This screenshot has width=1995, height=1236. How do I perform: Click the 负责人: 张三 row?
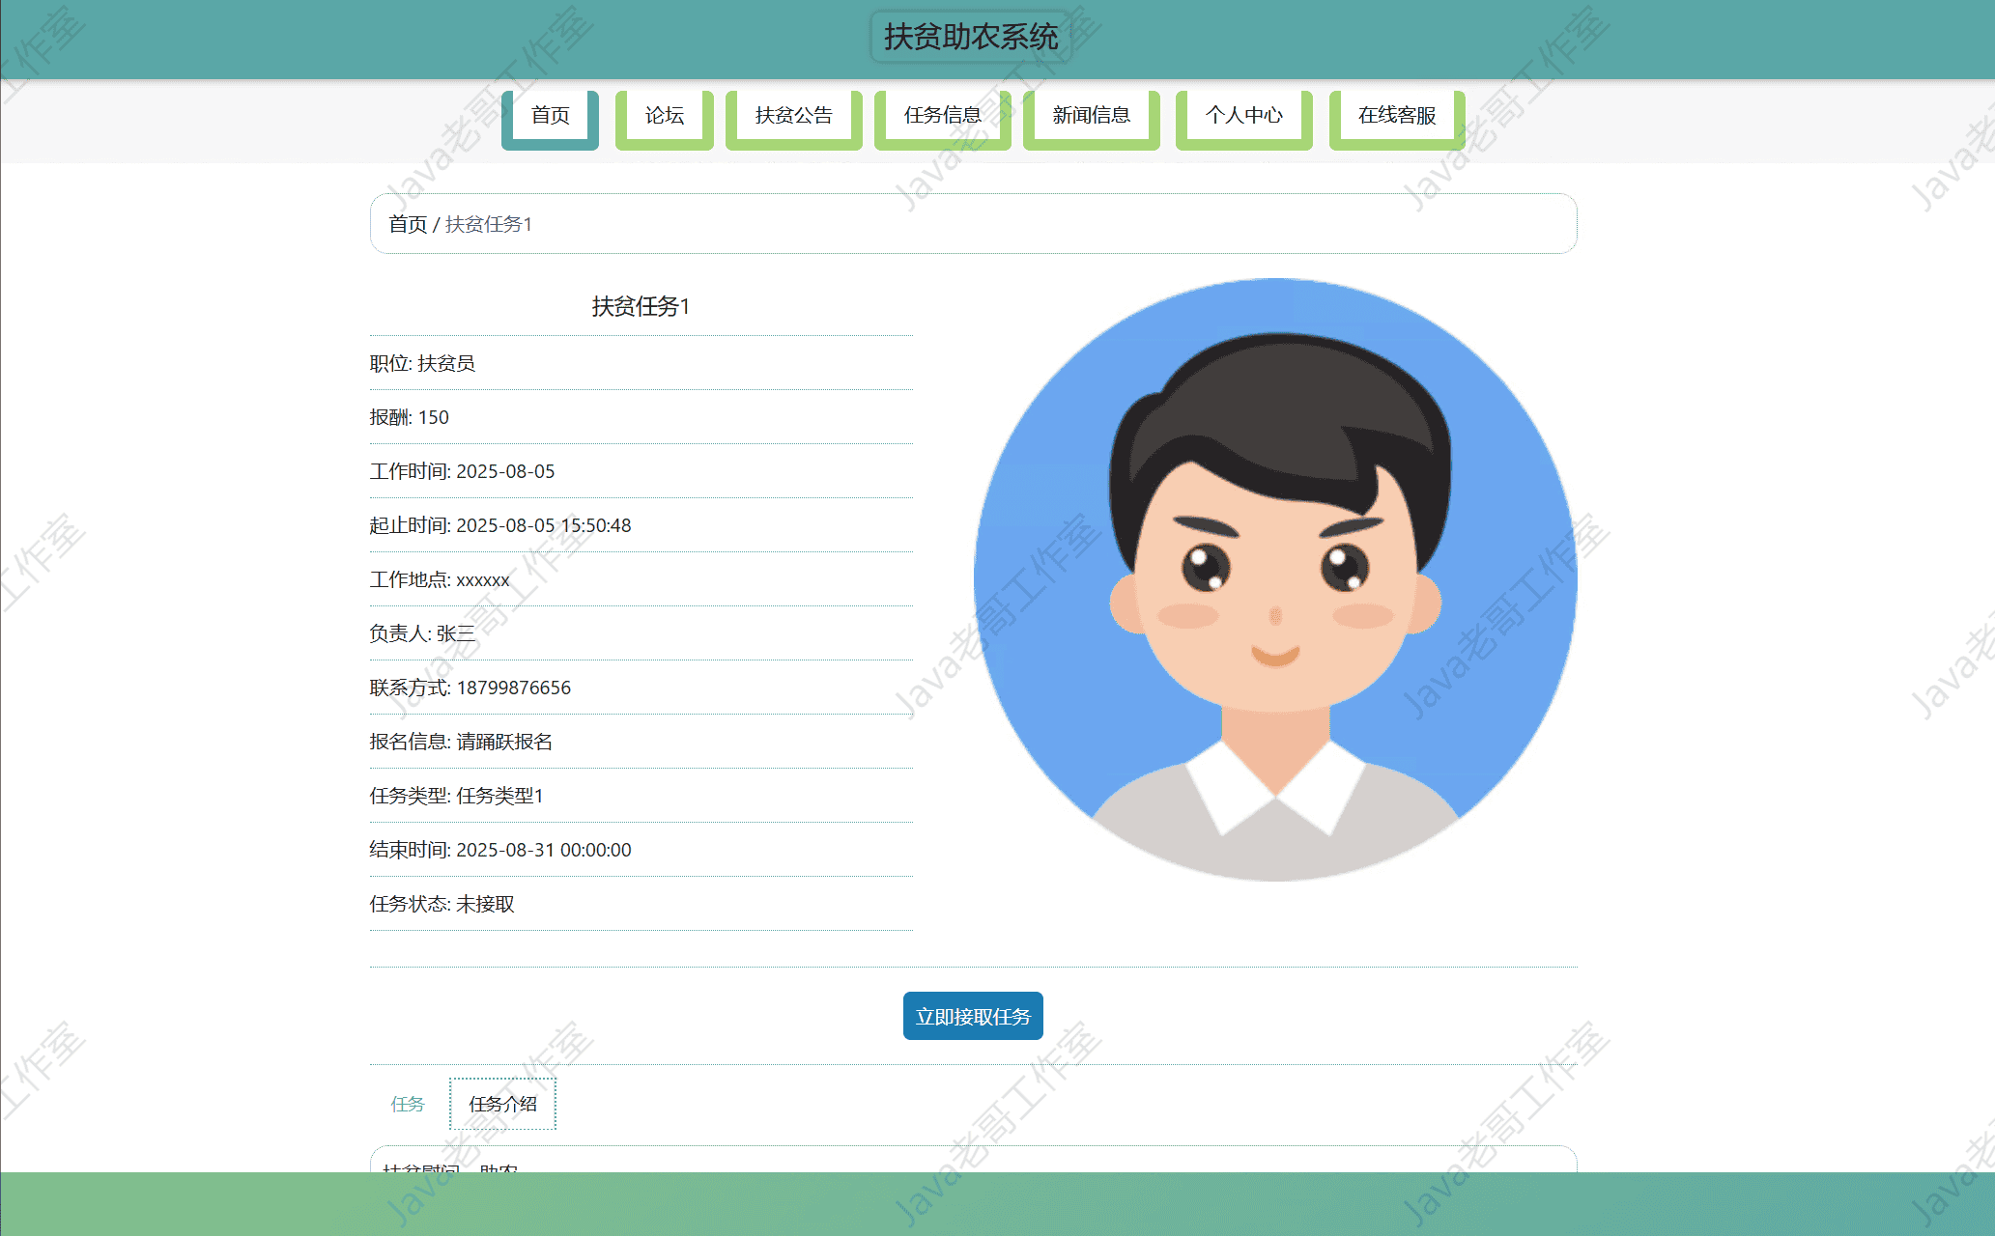click(422, 633)
